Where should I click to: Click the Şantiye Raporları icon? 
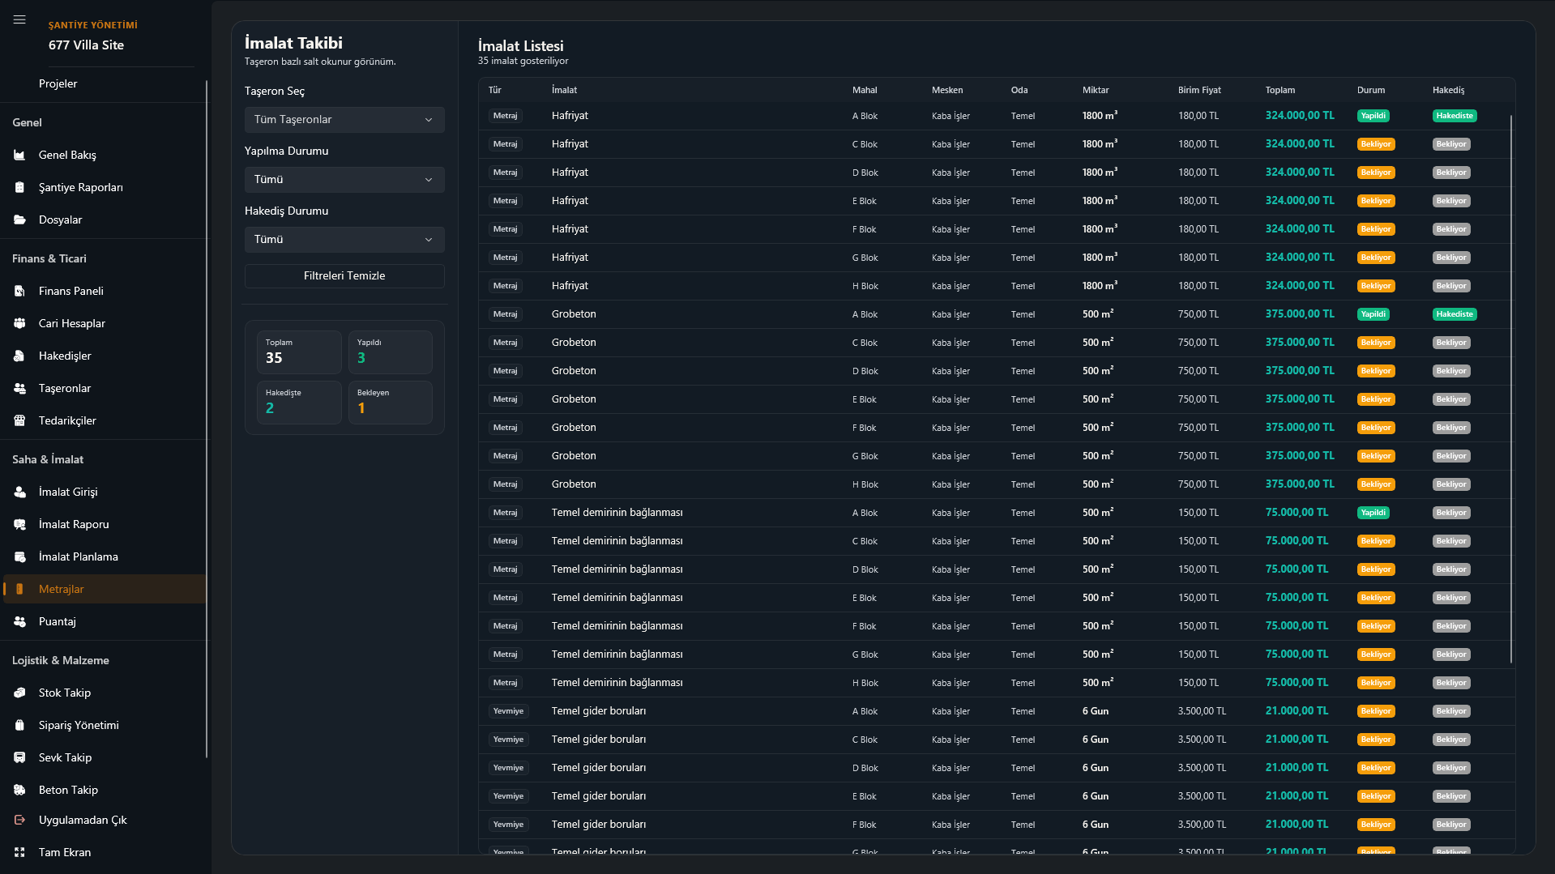point(19,187)
